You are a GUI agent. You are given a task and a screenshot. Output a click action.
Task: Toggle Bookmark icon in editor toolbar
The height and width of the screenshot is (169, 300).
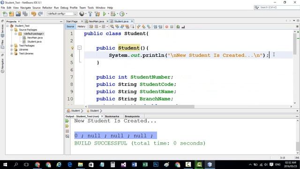click(x=149, y=27)
